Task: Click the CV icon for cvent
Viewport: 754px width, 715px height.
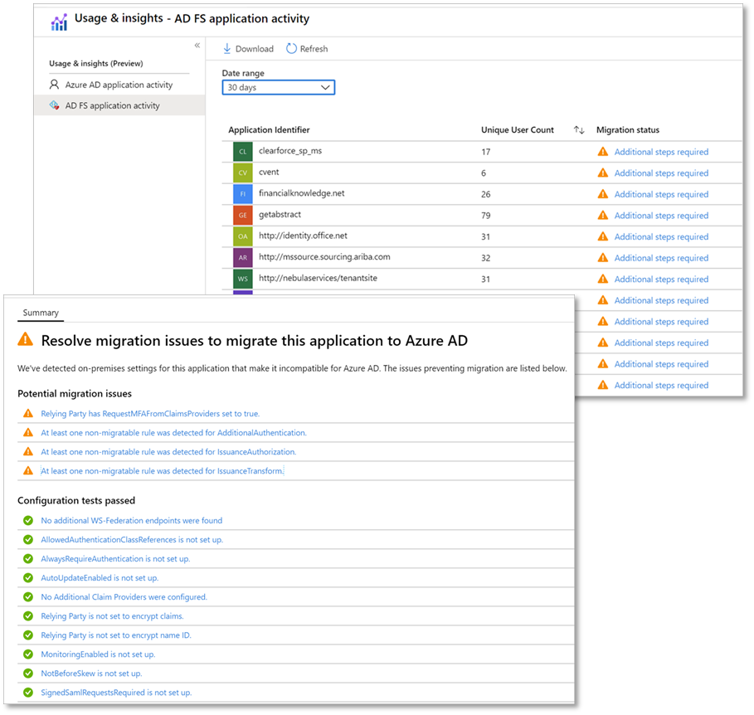Action: click(x=243, y=173)
